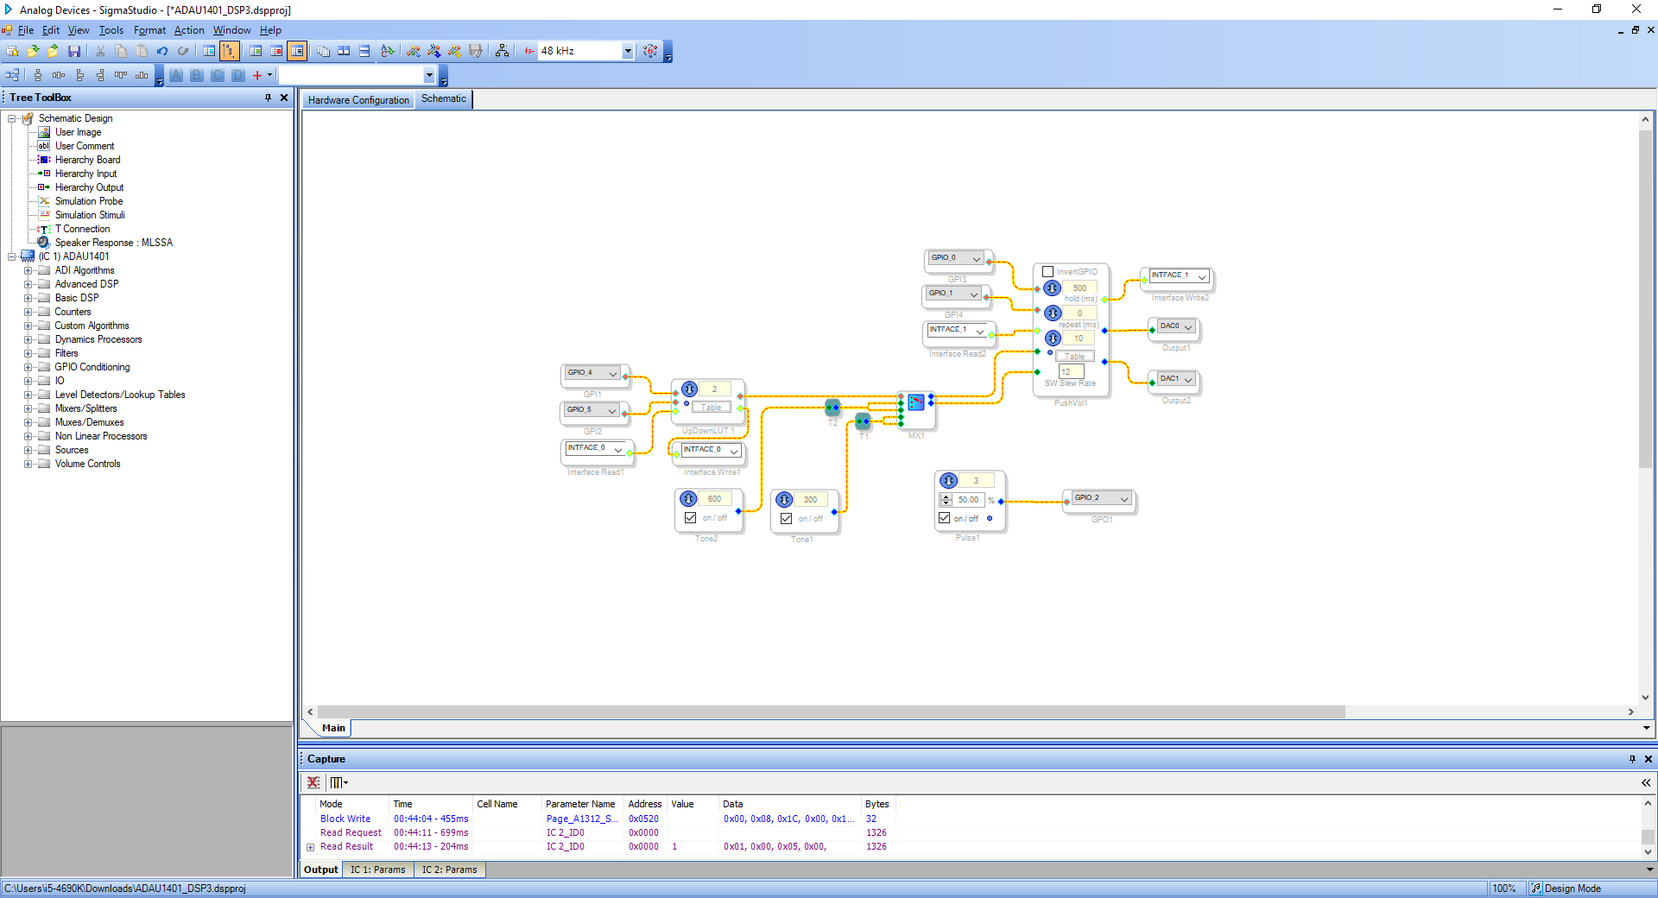This screenshot has height=898, width=1658.
Task: Open the Action menu
Action: (x=189, y=30)
